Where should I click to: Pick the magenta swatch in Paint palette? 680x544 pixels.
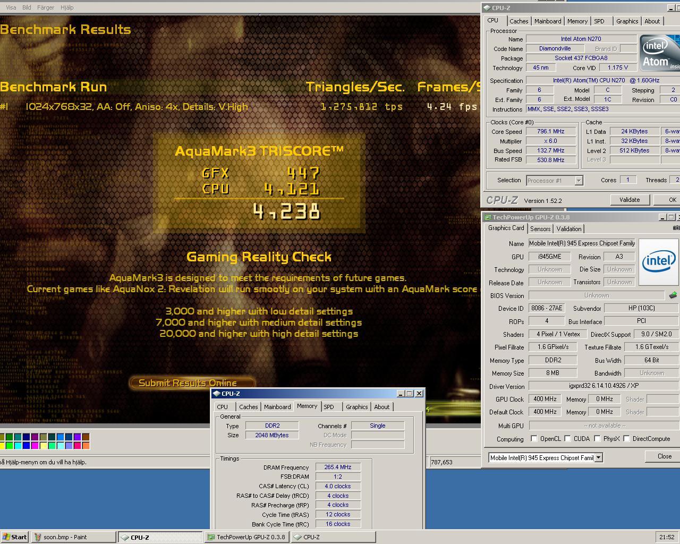pos(35,446)
